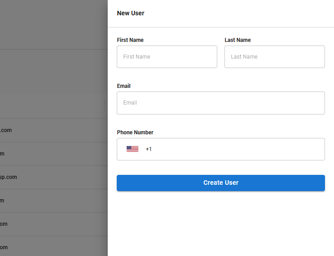Image resolution: width=334 pixels, height=256 pixels.
Task: Open the US flag country selector
Action: [133, 149]
